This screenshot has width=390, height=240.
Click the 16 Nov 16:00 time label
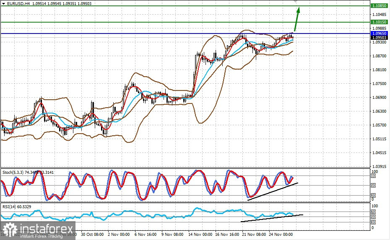pyautogui.click(x=227, y=235)
